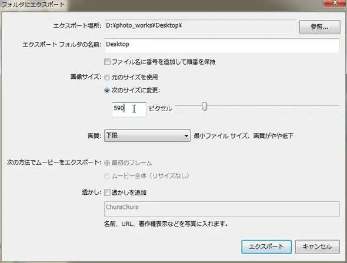The height and width of the screenshot is (263, 347).
Task: Click the エクスポート button
Action: coord(266,247)
